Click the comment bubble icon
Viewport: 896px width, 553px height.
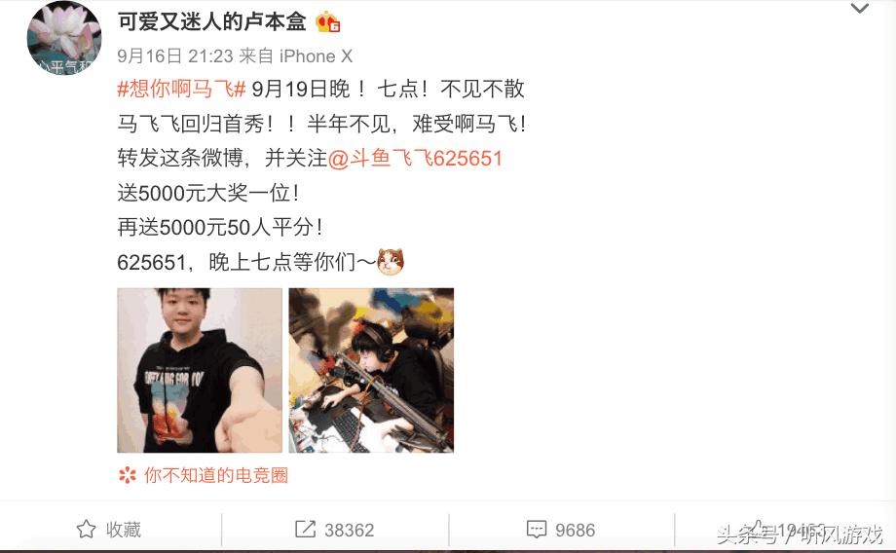click(x=536, y=529)
